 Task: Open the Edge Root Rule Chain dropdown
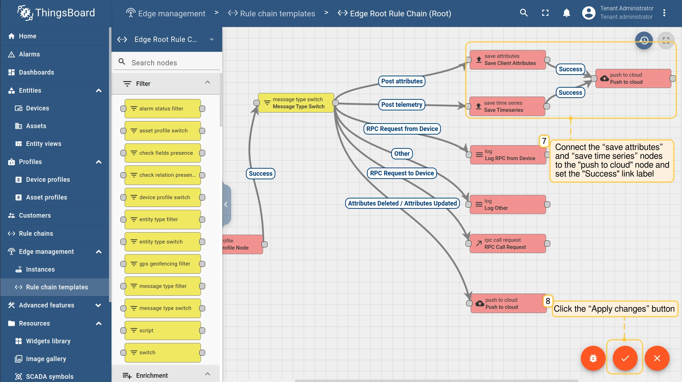pyautogui.click(x=212, y=39)
